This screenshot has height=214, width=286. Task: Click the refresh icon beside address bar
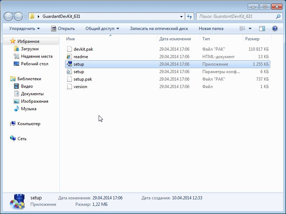click(190, 16)
